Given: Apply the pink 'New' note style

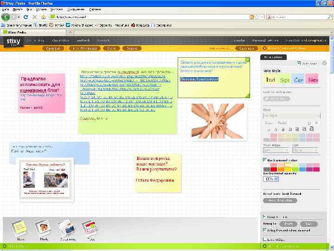Looking at the screenshot, I should (312, 79).
